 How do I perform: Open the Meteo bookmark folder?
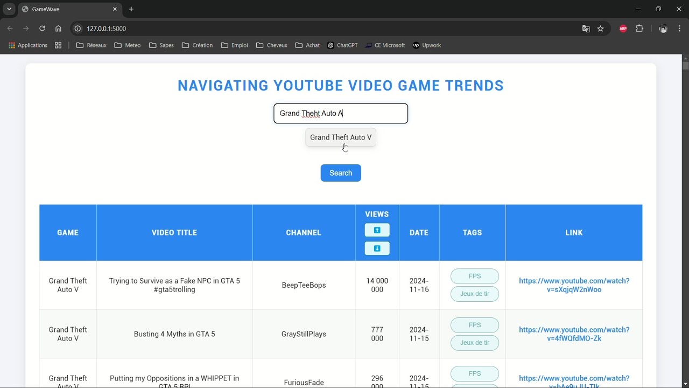click(x=128, y=45)
